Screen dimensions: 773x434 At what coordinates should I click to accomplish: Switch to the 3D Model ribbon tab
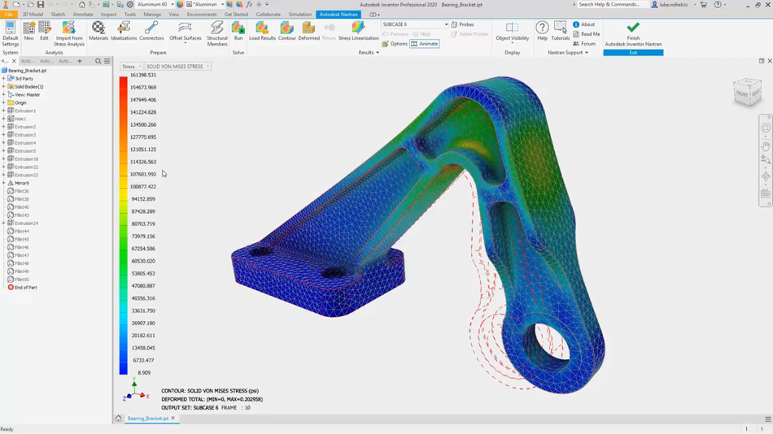click(x=33, y=15)
